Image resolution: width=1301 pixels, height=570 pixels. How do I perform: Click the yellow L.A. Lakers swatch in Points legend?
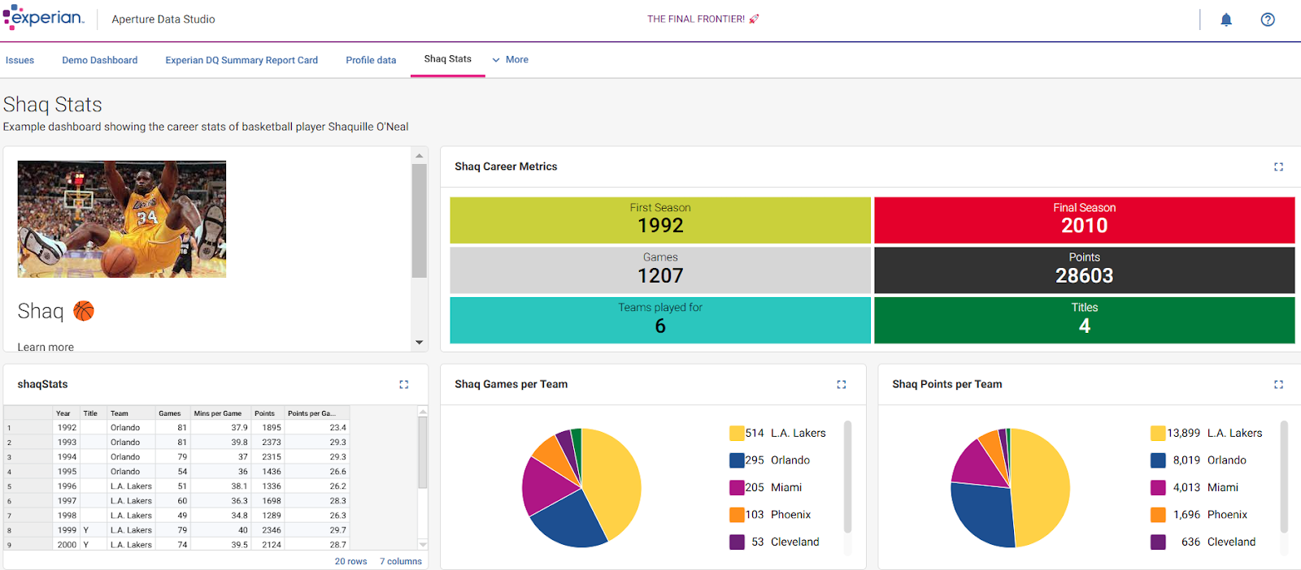point(1158,433)
